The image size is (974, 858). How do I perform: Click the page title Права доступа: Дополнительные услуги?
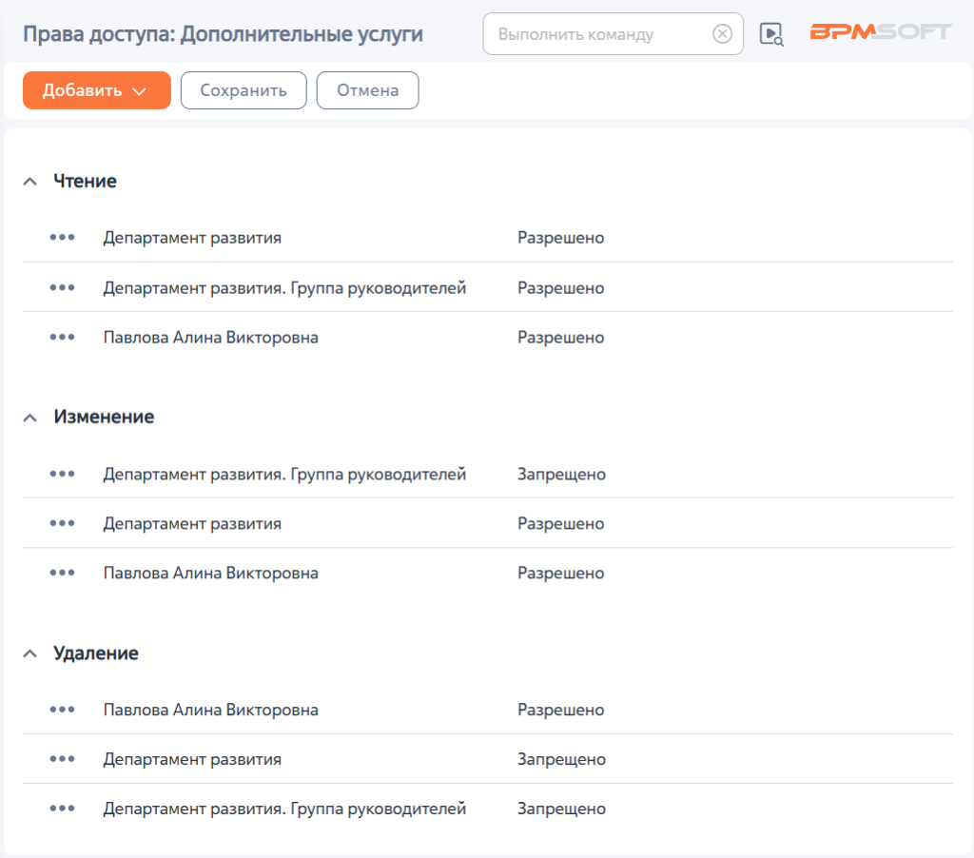(x=223, y=34)
